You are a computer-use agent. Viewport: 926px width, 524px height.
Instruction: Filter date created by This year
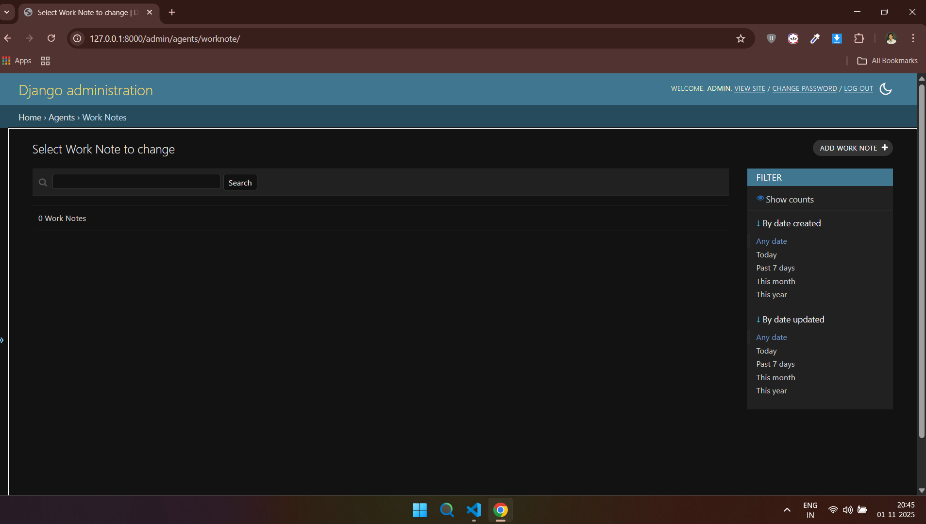(771, 295)
